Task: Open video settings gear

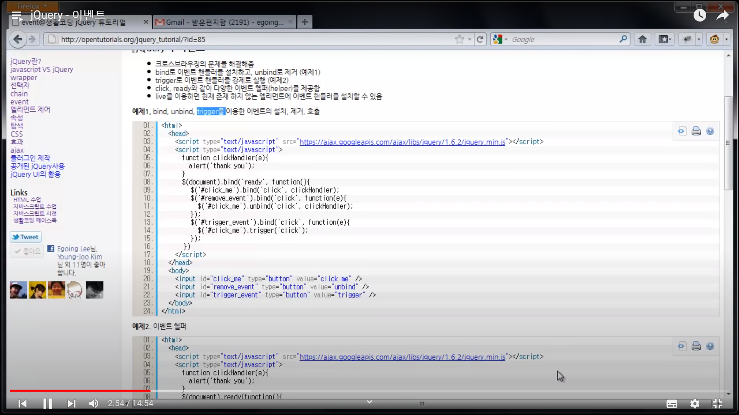Action: [695, 403]
